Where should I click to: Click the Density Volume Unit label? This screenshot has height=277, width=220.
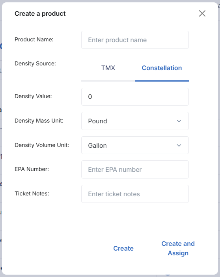click(x=42, y=145)
